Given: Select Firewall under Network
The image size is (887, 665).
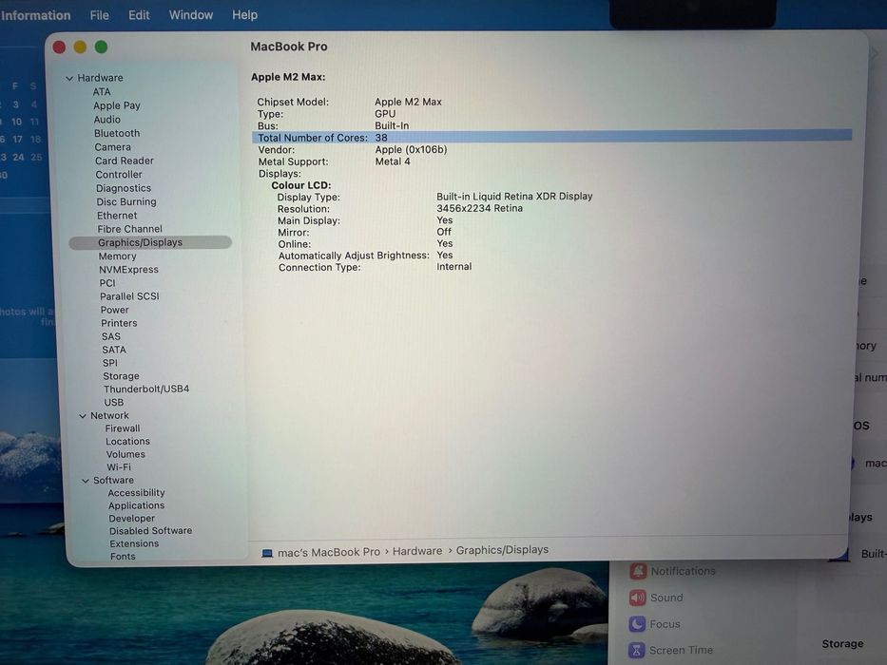Looking at the screenshot, I should click(x=123, y=429).
